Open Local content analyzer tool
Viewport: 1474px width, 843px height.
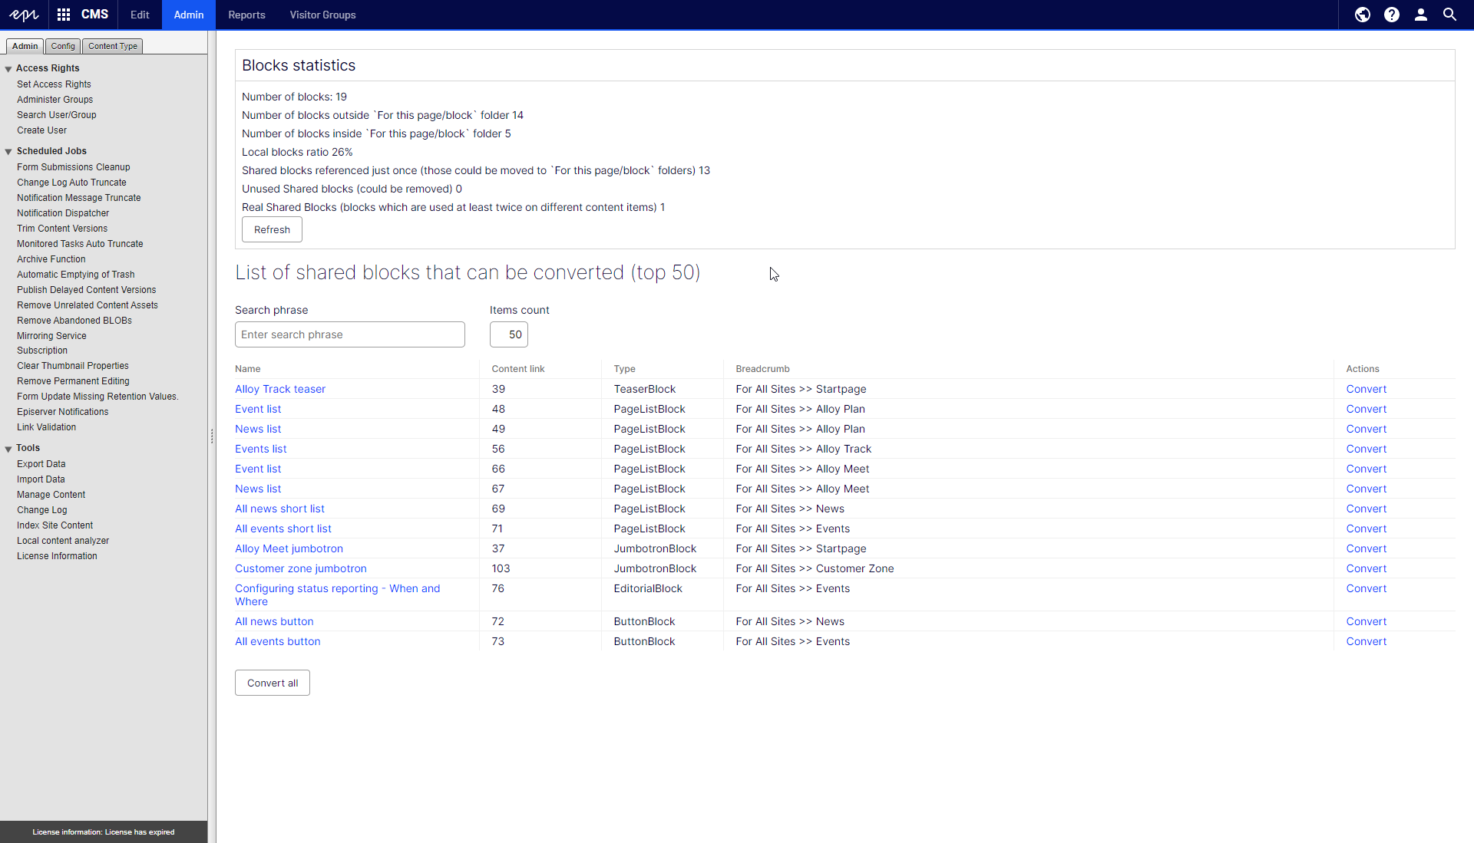tap(63, 541)
